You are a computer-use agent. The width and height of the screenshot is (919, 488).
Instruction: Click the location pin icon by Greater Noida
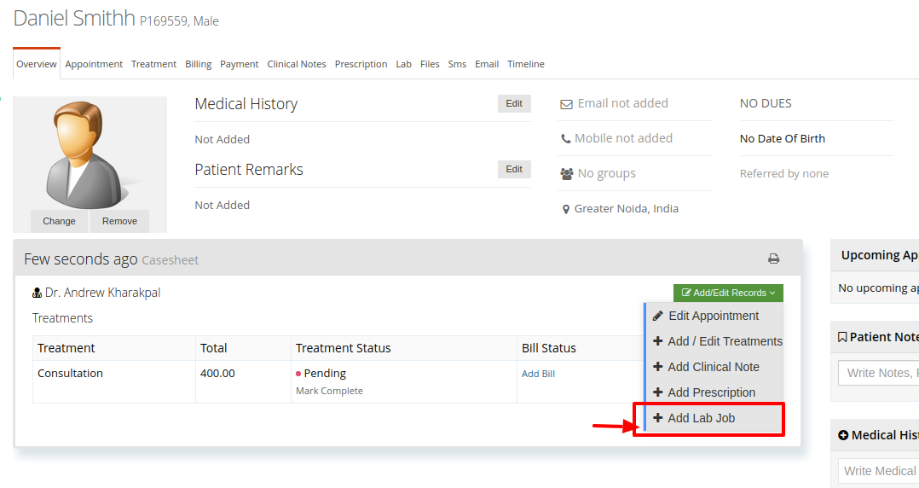(565, 209)
